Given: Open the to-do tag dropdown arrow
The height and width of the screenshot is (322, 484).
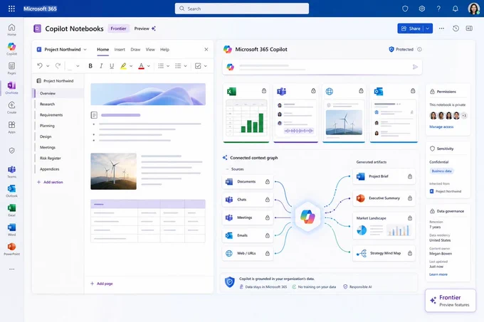Looking at the screenshot, I should 205,66.
